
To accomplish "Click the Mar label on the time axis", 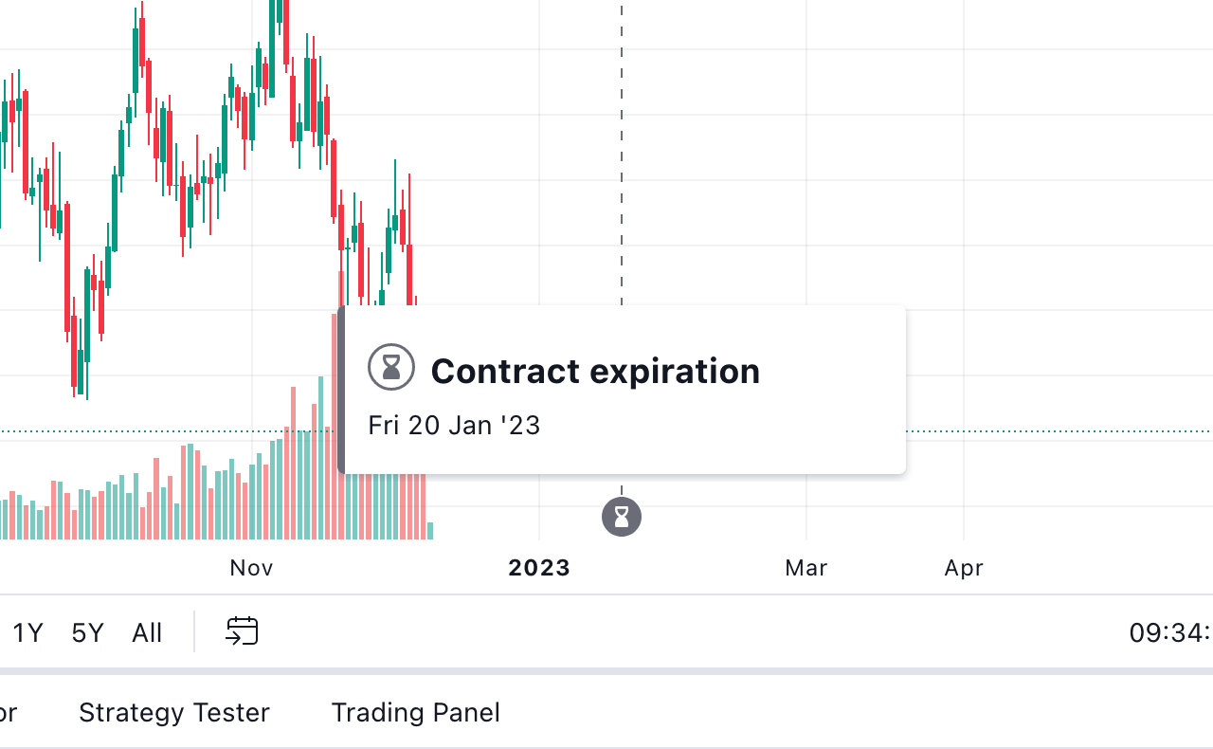I will click(806, 568).
